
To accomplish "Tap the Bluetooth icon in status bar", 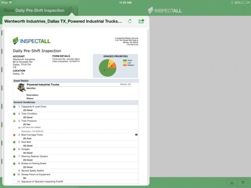I will [x=232, y=2].
